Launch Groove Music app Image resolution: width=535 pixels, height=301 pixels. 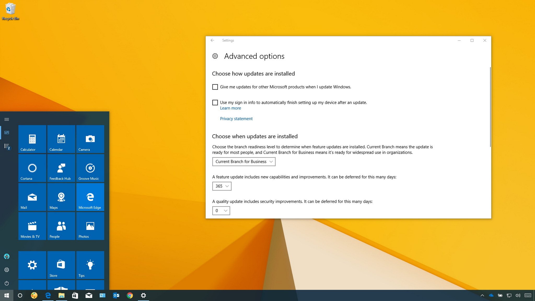(89, 171)
